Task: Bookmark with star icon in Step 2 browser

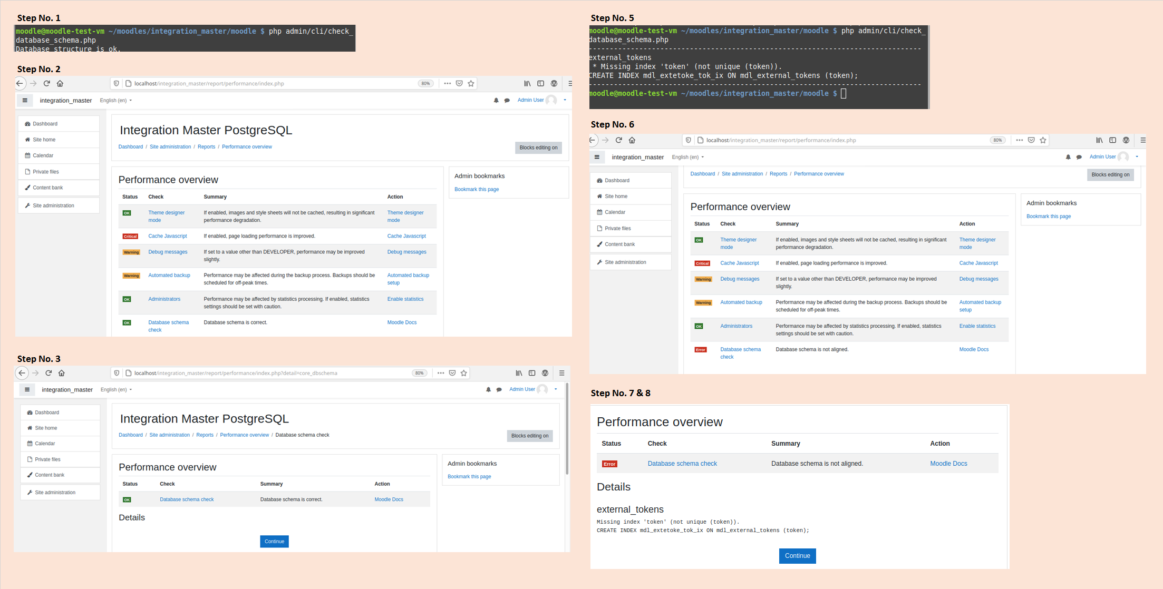Action: tap(471, 83)
